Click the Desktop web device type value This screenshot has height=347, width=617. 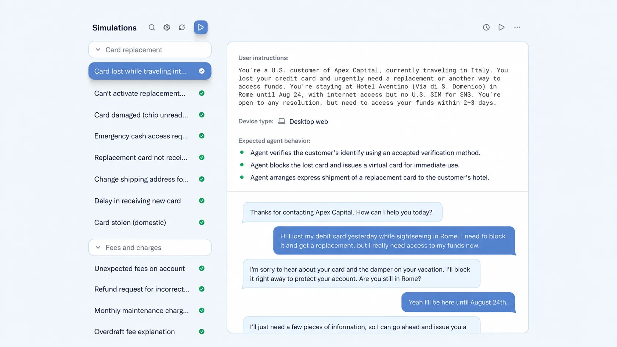[x=308, y=122]
